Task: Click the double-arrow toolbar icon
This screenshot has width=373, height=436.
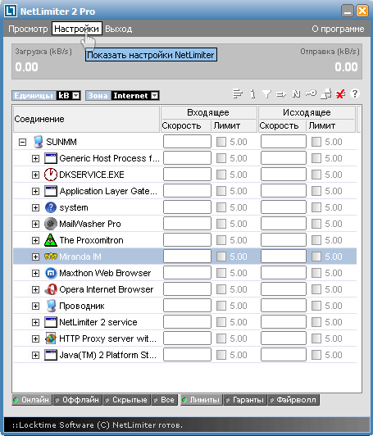Action: click(281, 94)
